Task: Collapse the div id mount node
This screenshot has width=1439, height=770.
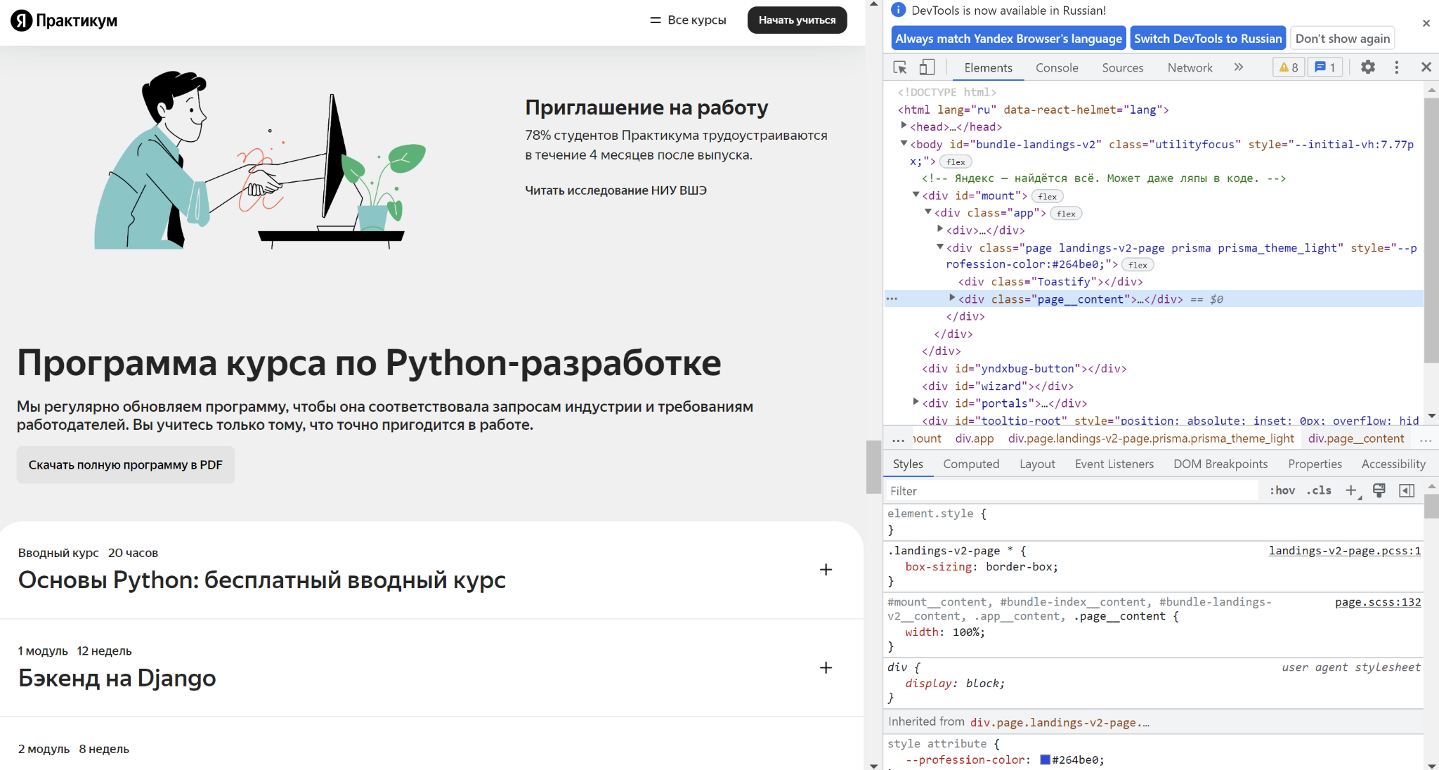Action: (x=916, y=195)
